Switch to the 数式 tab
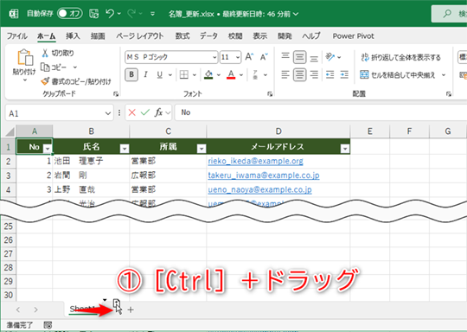Screen dimensions: 467x332 [182, 36]
